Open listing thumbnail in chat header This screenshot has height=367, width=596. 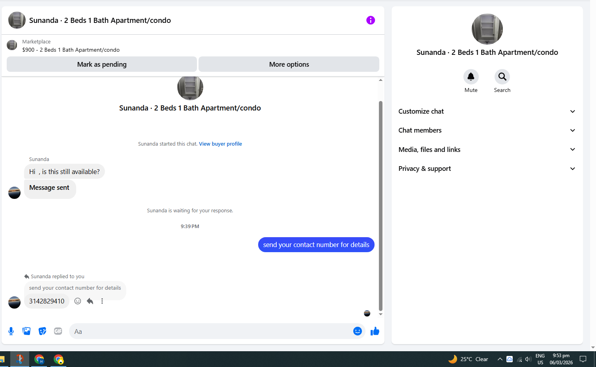(17, 20)
